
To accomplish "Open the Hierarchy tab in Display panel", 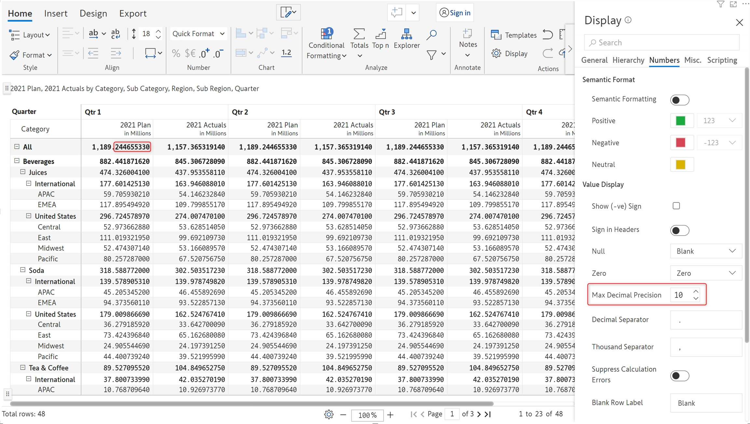I will pos(628,60).
